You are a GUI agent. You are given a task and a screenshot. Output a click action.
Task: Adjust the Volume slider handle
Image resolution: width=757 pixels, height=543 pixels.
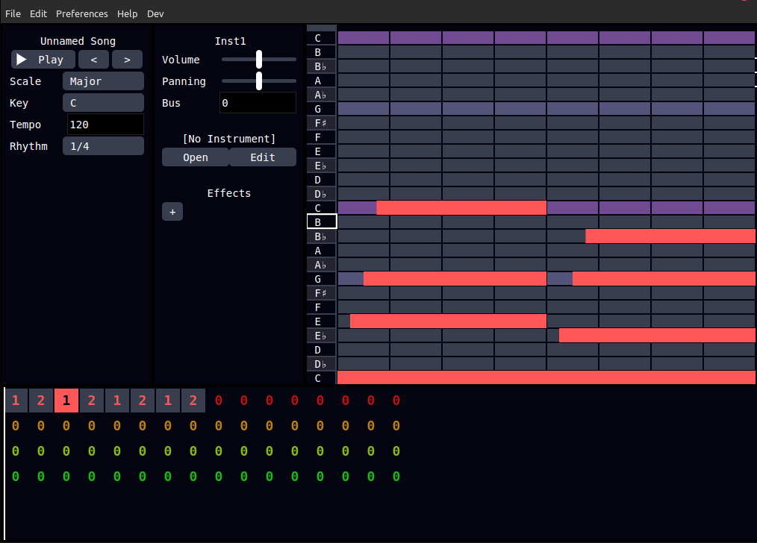258,59
